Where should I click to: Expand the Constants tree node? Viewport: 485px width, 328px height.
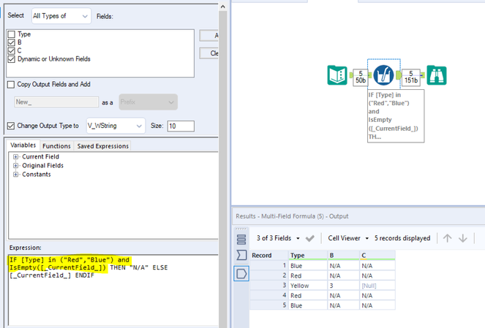15,175
